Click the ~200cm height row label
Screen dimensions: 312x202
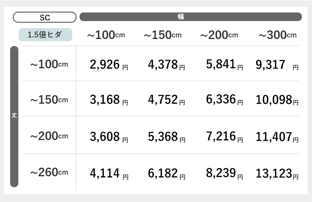pos(49,136)
